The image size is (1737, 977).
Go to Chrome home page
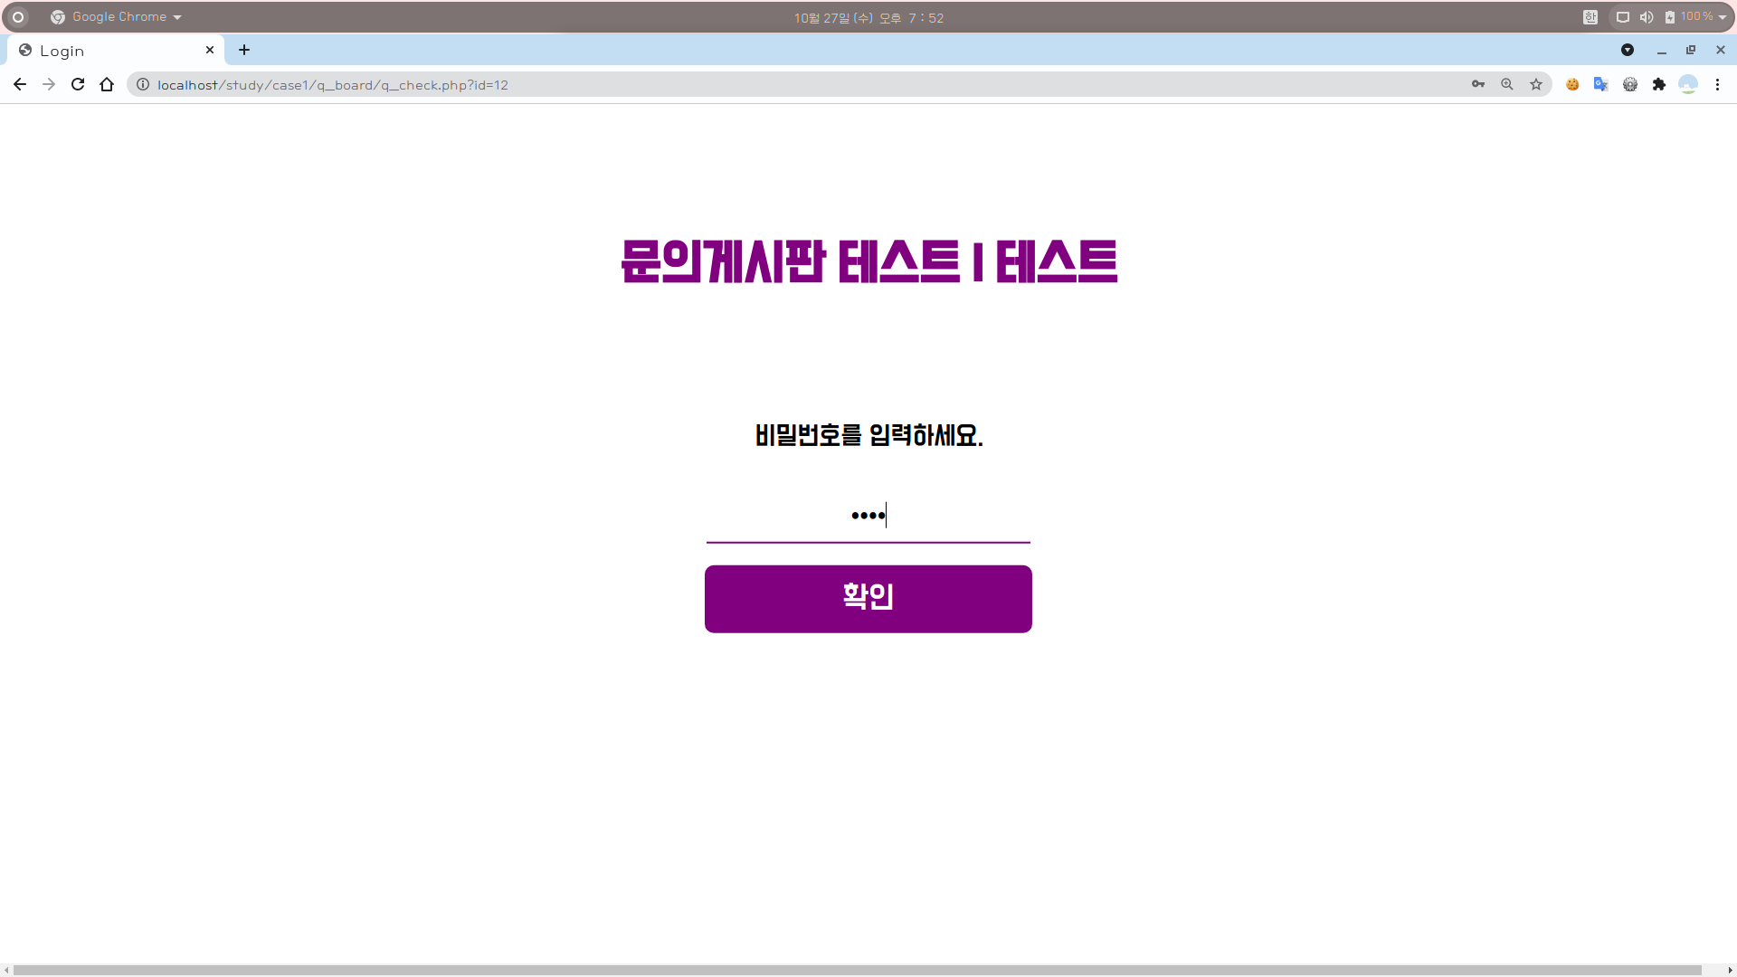(107, 84)
